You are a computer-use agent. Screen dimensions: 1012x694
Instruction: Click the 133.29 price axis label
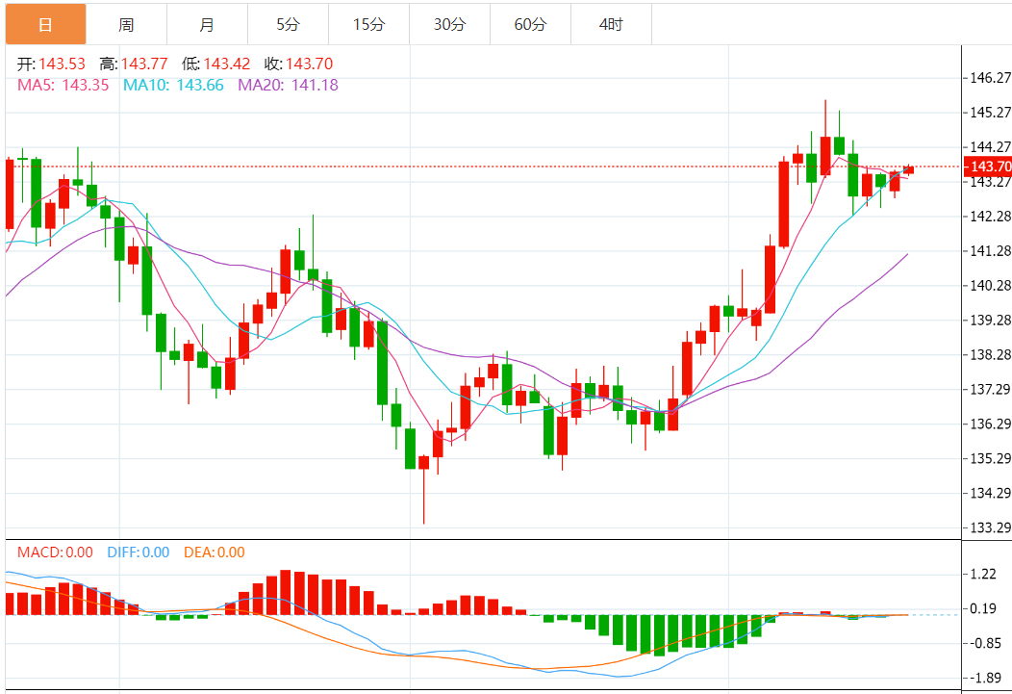point(990,528)
